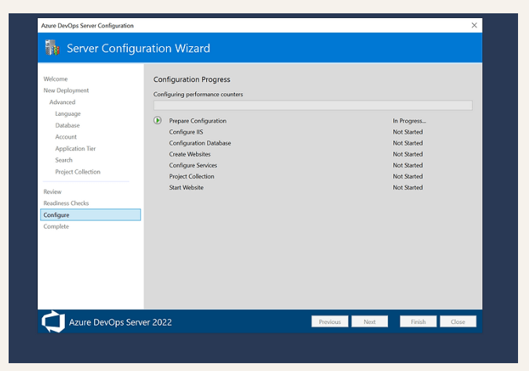Click Configuring performance counters status text
Viewport: 529px width, 371px height.
[198, 95]
